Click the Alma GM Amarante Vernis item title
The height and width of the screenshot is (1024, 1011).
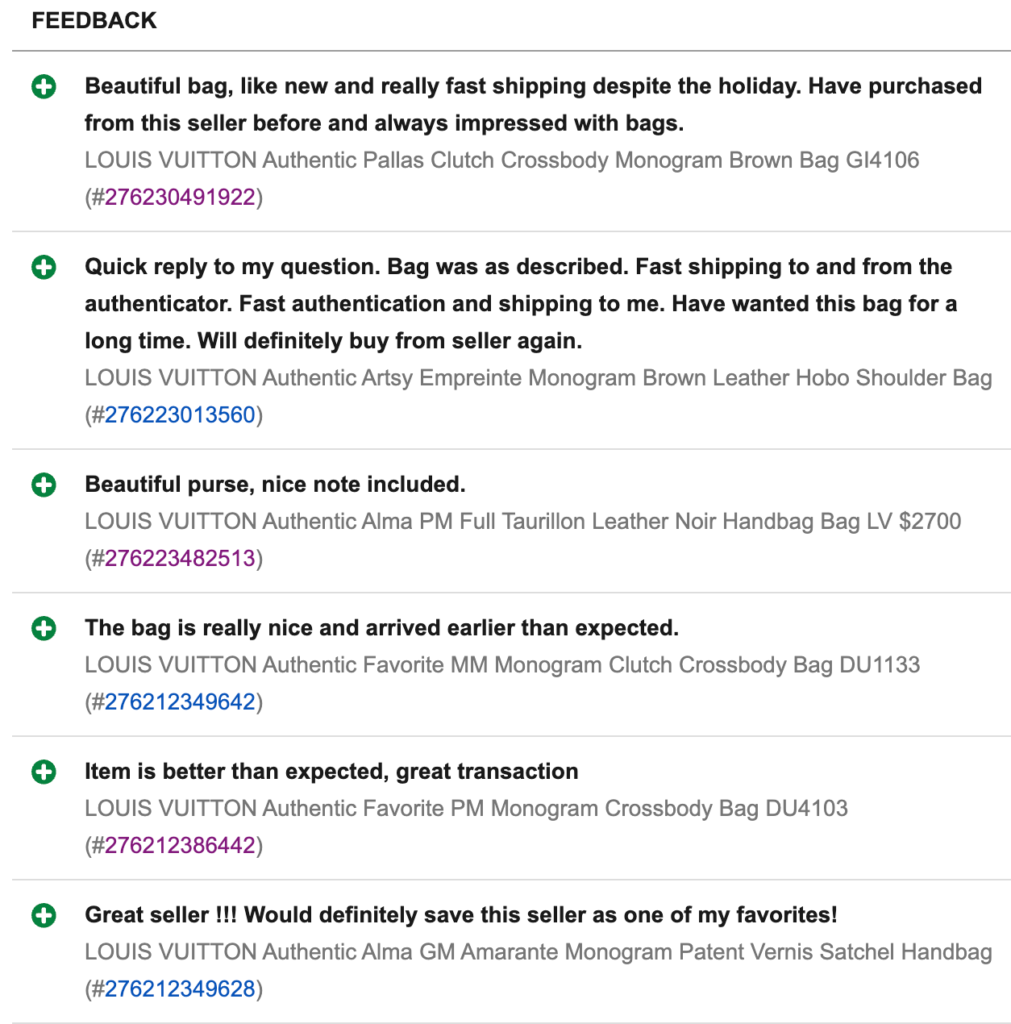click(538, 952)
